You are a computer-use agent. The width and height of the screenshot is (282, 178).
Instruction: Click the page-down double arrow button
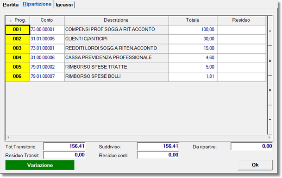[x=270, y=90]
